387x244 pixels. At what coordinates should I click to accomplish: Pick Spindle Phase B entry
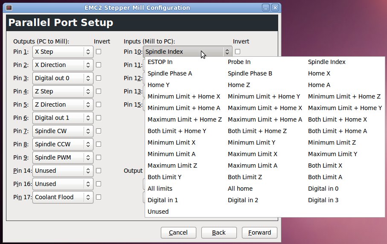(x=250, y=73)
